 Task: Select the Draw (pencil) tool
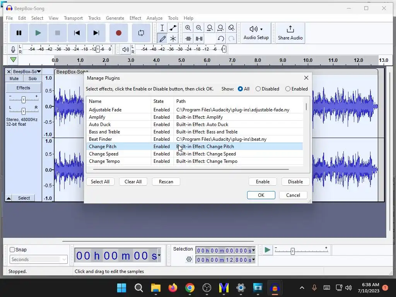pos(162,39)
